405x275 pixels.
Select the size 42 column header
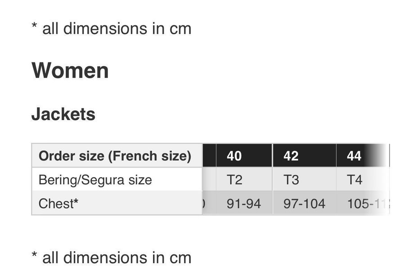[305, 155]
